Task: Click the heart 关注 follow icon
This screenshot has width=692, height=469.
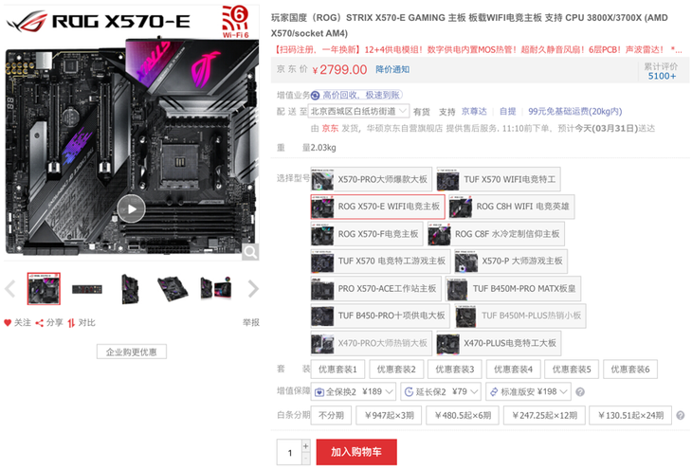Action: (8, 323)
